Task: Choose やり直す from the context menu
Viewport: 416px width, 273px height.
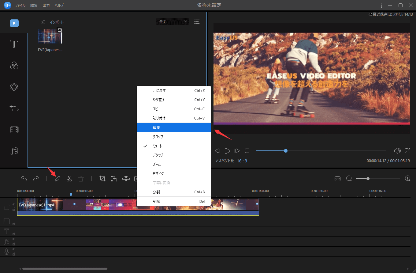Action: (x=174, y=100)
